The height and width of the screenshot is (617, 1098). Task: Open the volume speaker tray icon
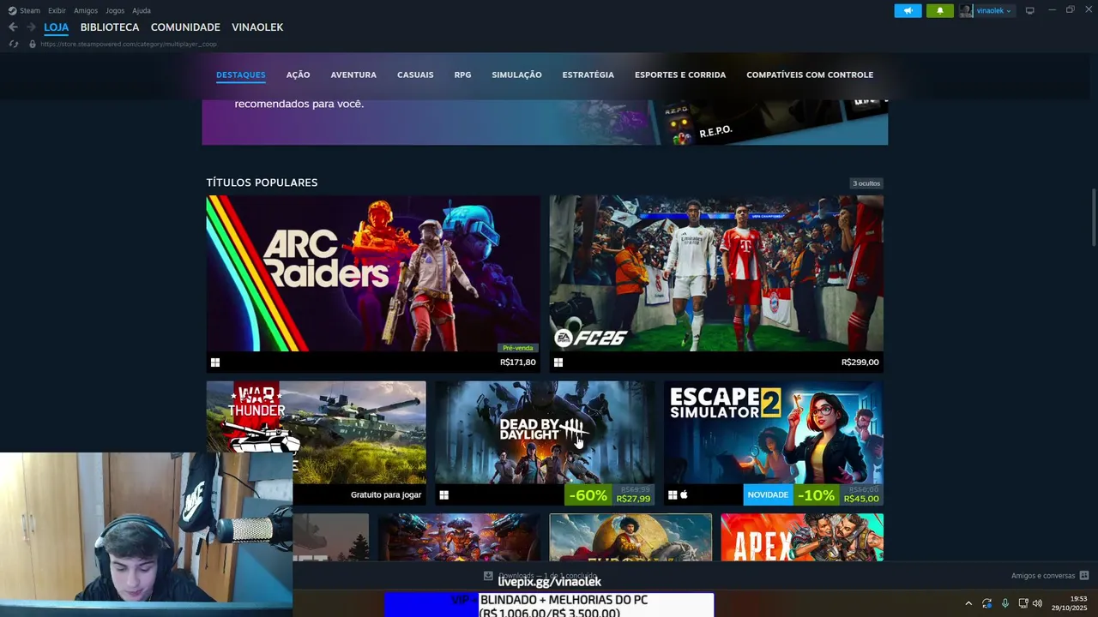1037,603
